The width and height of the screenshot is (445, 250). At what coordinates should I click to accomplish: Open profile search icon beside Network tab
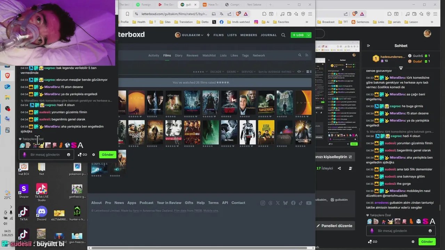[x=300, y=55]
